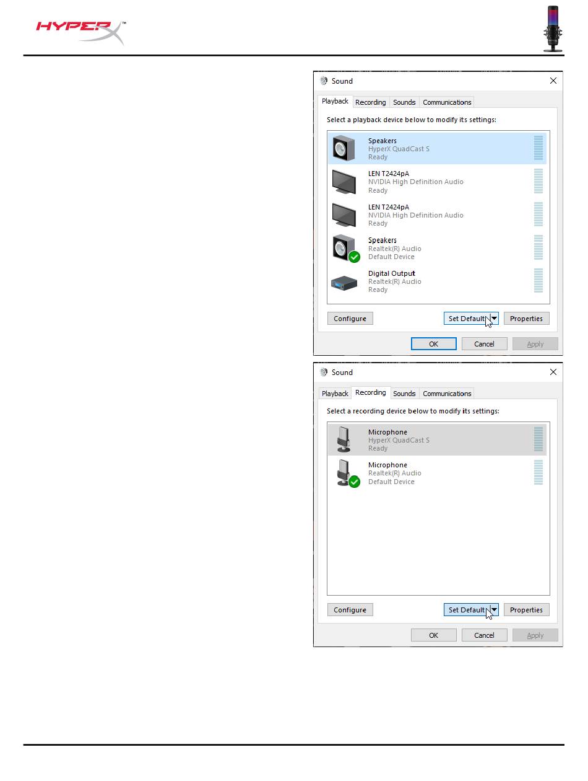Screen dimensions: 588x781
Task: Close the Sound dialog showing playback devices
Action: tap(553, 81)
